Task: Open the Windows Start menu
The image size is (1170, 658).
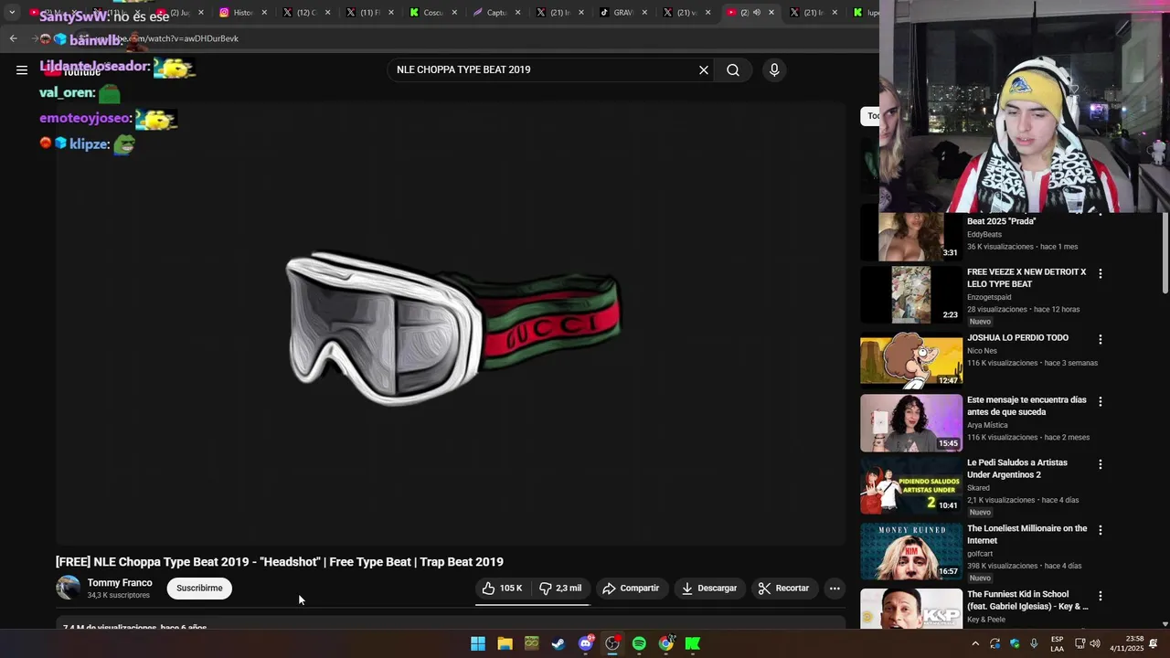Action: click(478, 643)
